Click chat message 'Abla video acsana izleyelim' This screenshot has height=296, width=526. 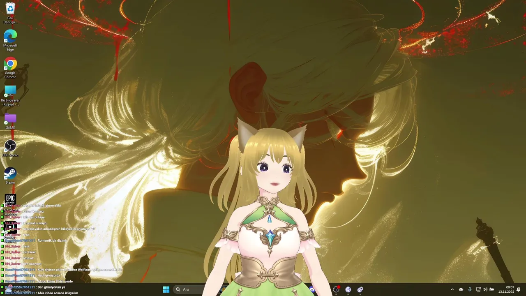point(58,293)
